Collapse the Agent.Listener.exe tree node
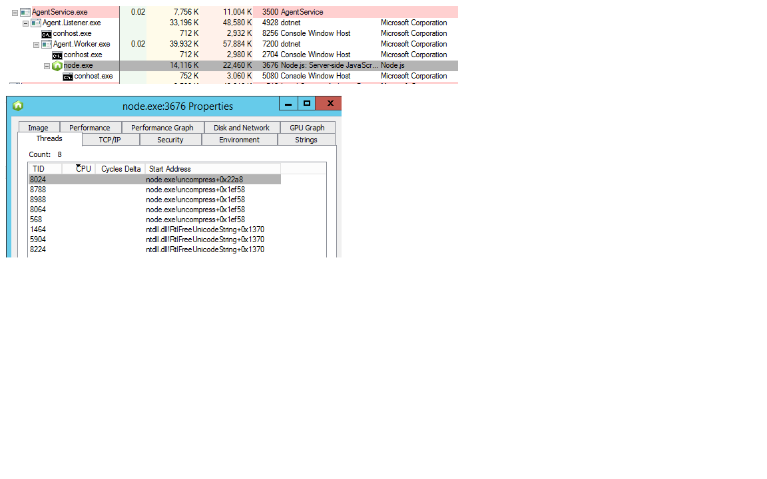 coord(26,23)
